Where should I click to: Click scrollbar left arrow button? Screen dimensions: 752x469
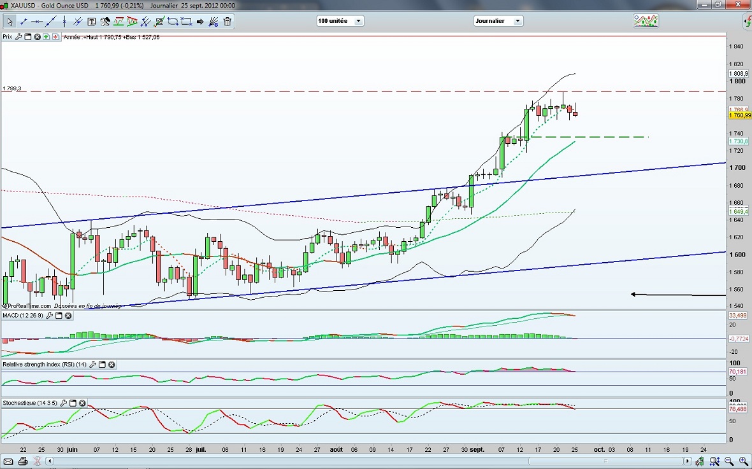point(49,461)
